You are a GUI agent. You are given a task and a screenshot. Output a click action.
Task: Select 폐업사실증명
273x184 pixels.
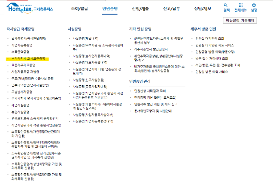(20, 105)
